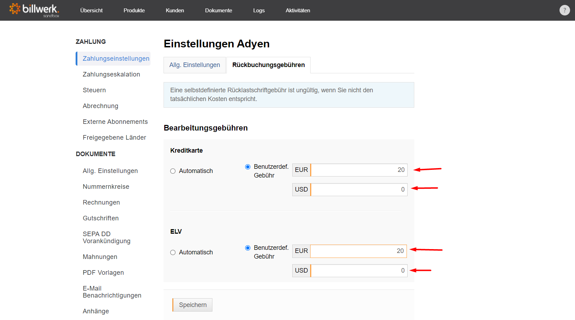Open Mahnungen in the sidebar

pos(100,257)
